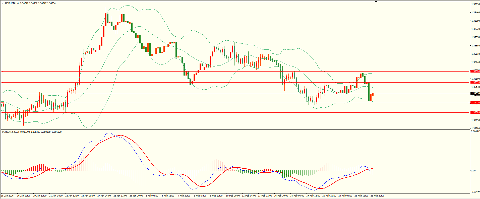Click the most recent red candlestick
The image size is (480, 199).
[373, 94]
